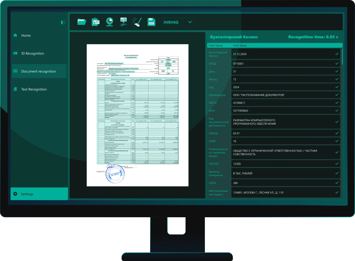Toggle the checkmark next to ИНН value
The height and width of the screenshot is (261, 355).
337,111
